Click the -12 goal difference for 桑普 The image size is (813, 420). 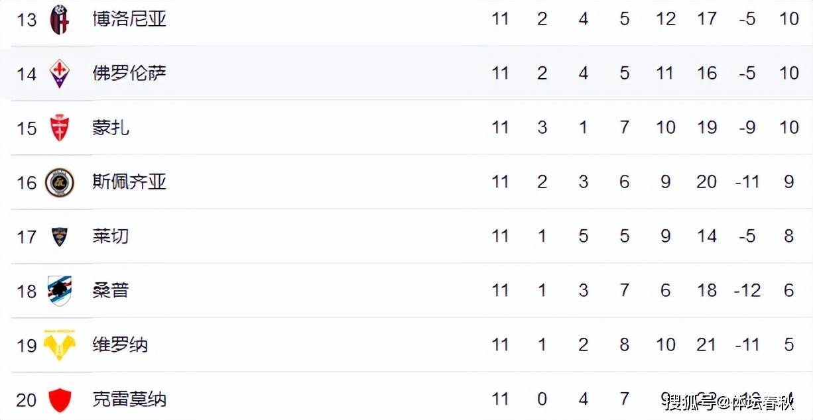click(x=747, y=290)
